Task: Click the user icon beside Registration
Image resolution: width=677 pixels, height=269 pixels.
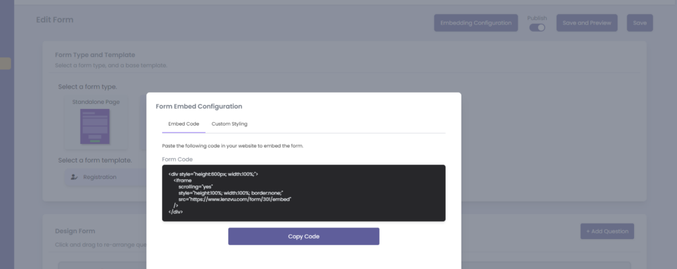Action: [74, 177]
